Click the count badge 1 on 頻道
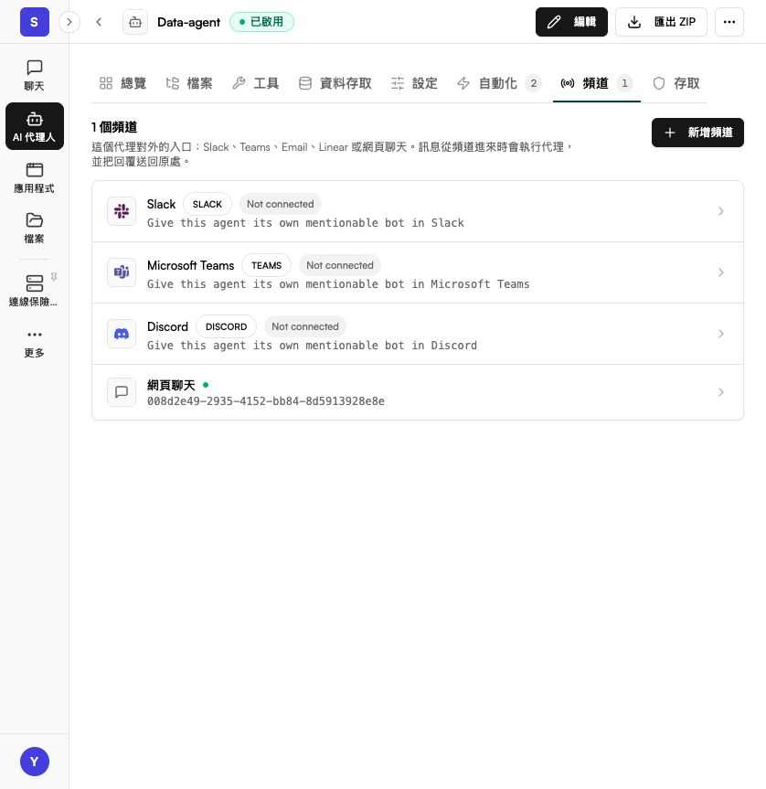This screenshot has height=789, width=766. [624, 83]
